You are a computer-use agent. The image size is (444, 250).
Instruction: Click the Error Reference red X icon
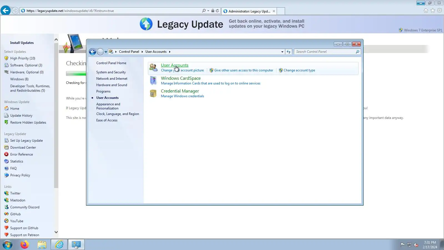(6, 154)
